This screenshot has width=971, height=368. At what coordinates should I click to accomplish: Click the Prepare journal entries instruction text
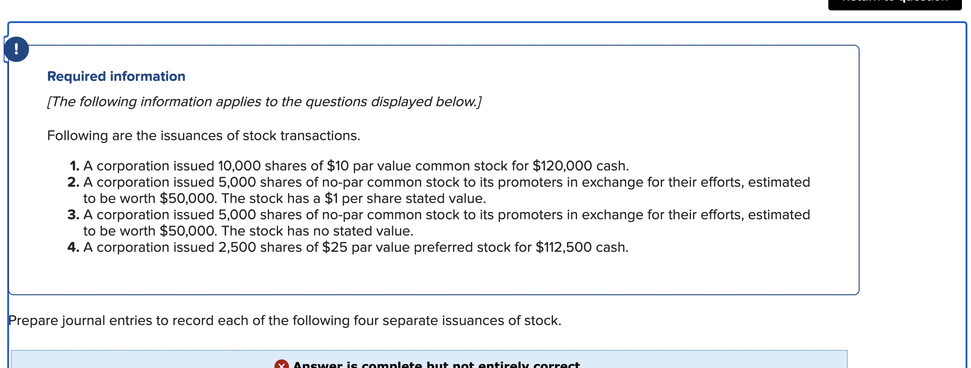[285, 321]
